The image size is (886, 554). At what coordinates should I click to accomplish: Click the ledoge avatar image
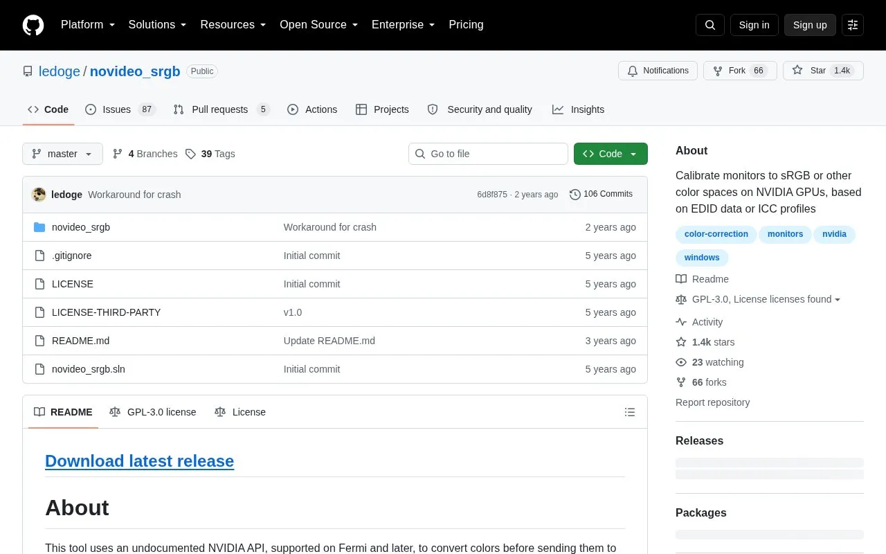[x=39, y=195]
